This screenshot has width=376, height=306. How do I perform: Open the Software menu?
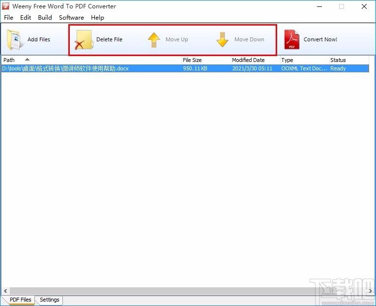(71, 18)
